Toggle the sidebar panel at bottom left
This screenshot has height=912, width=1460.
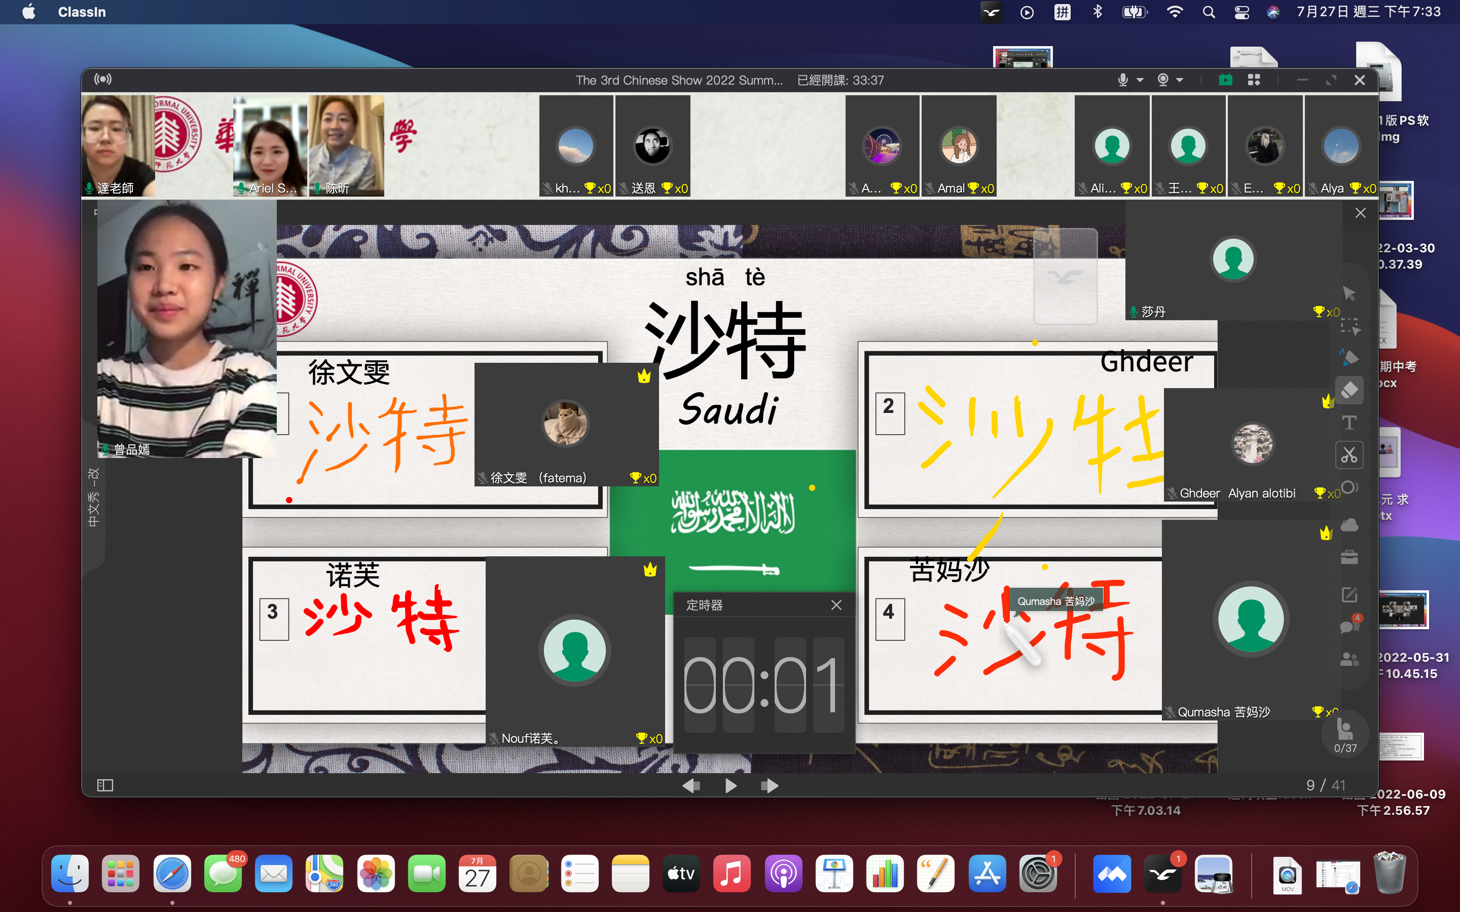[x=105, y=785]
